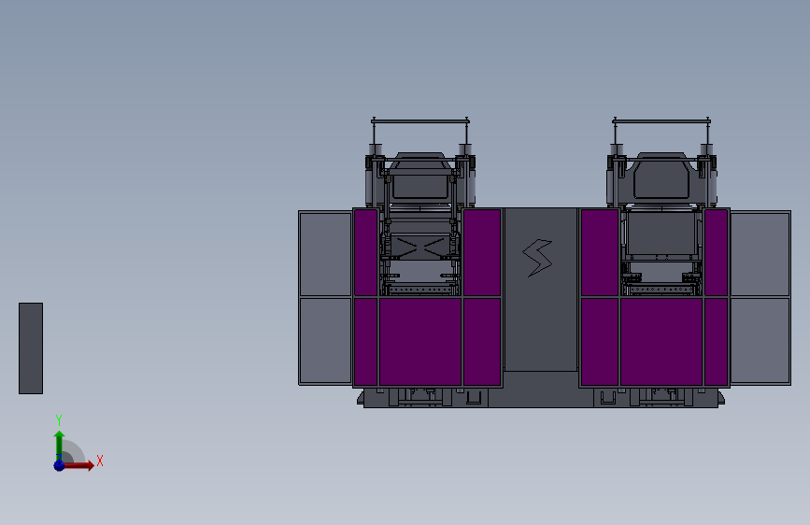Select the large purple panel under the left machine
Image resolution: width=810 pixels, height=525 pixels.
coord(420,342)
